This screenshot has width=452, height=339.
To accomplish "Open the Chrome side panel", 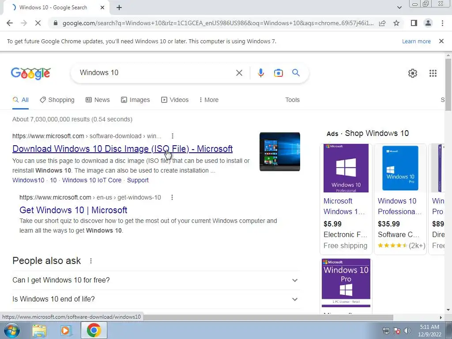I will coord(414,23).
